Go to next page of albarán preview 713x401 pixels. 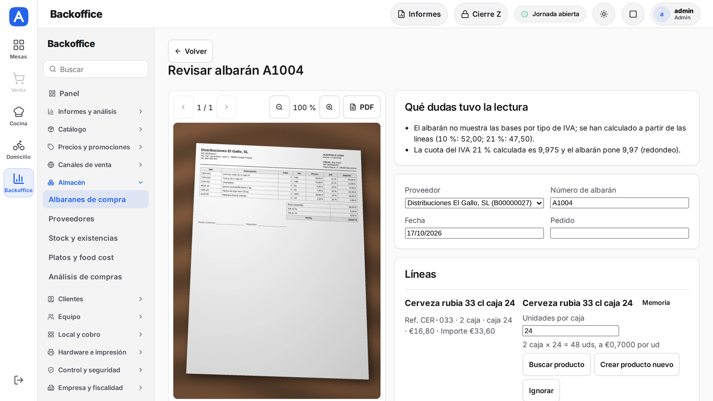(x=226, y=107)
